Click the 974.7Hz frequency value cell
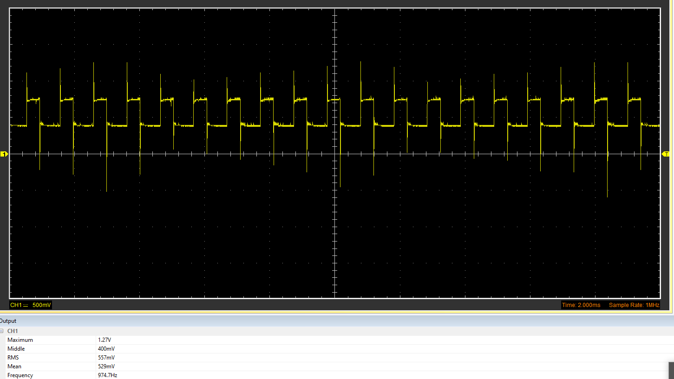 click(107, 375)
